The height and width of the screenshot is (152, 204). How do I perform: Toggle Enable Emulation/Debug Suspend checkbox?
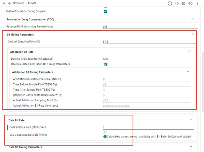[x=106, y=11]
